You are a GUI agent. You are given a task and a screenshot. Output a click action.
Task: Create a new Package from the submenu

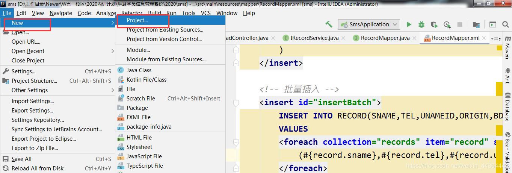point(170,108)
